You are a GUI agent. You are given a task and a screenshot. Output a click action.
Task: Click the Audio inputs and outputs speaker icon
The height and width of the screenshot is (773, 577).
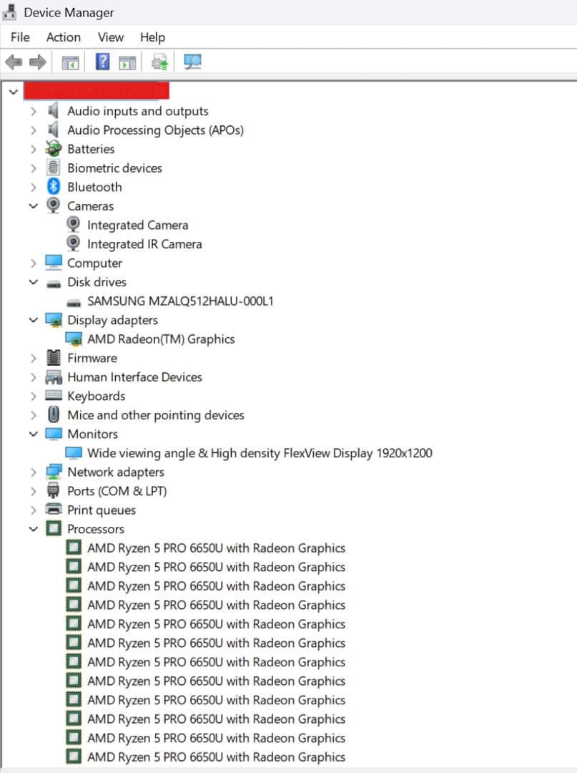pos(53,111)
